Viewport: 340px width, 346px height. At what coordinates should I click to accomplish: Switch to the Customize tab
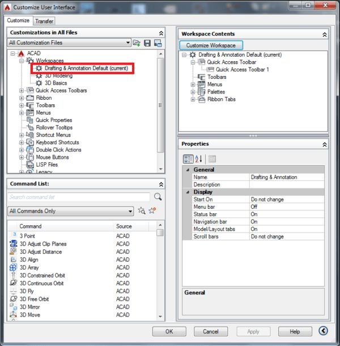click(18, 20)
